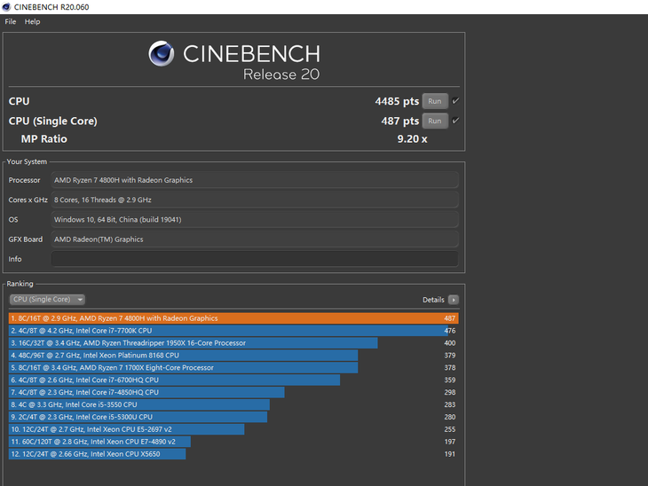Click the Cinebench sphere logo
The height and width of the screenshot is (486, 648).
pyautogui.click(x=162, y=54)
